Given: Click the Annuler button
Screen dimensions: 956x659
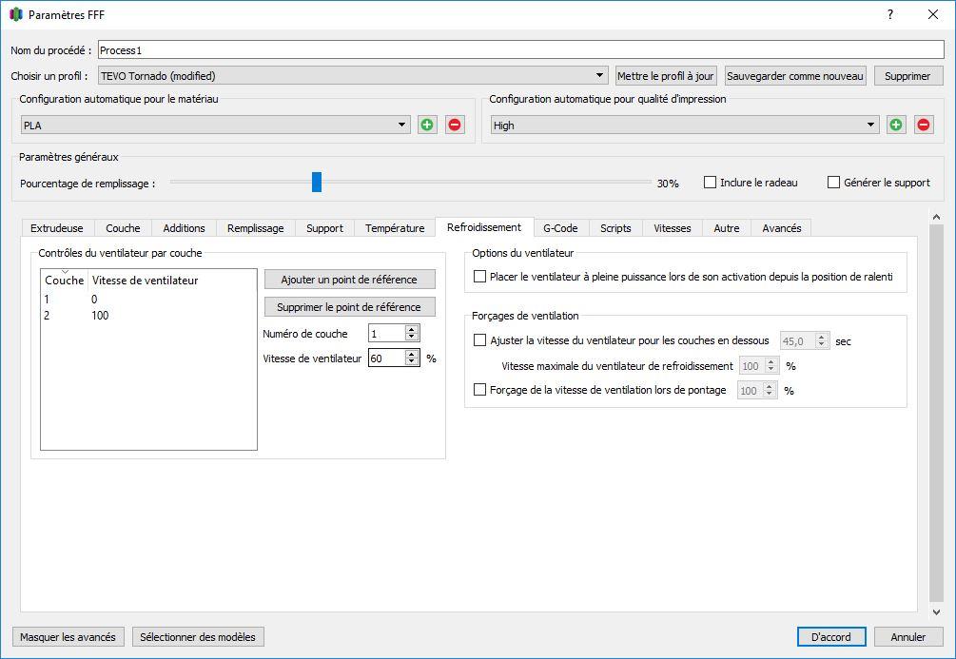Looking at the screenshot, I should [x=907, y=636].
